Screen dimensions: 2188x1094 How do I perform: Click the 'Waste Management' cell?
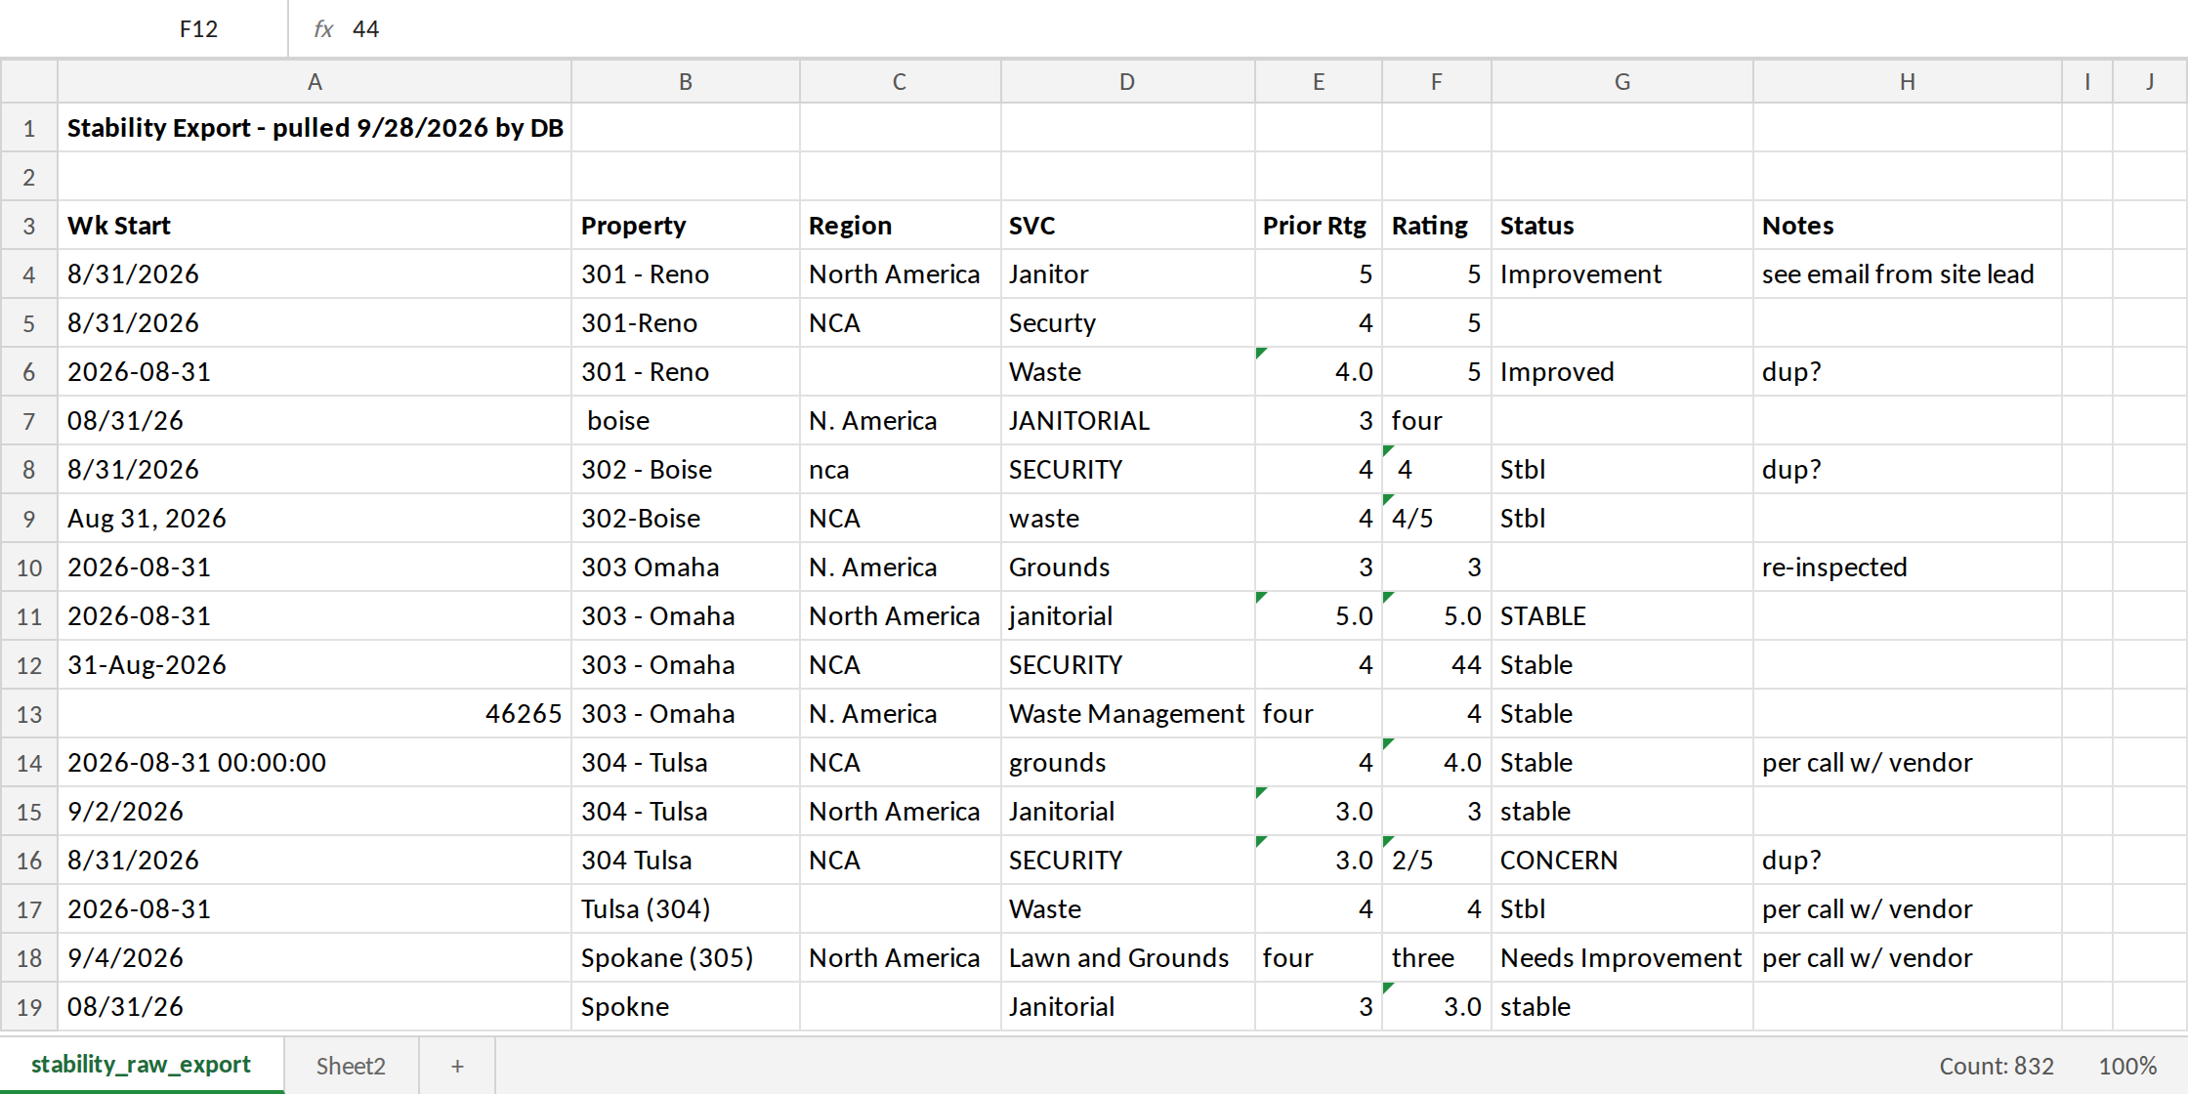click(x=1128, y=714)
